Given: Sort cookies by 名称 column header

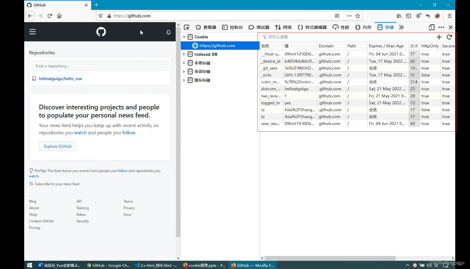Looking at the screenshot, I should (x=271, y=46).
